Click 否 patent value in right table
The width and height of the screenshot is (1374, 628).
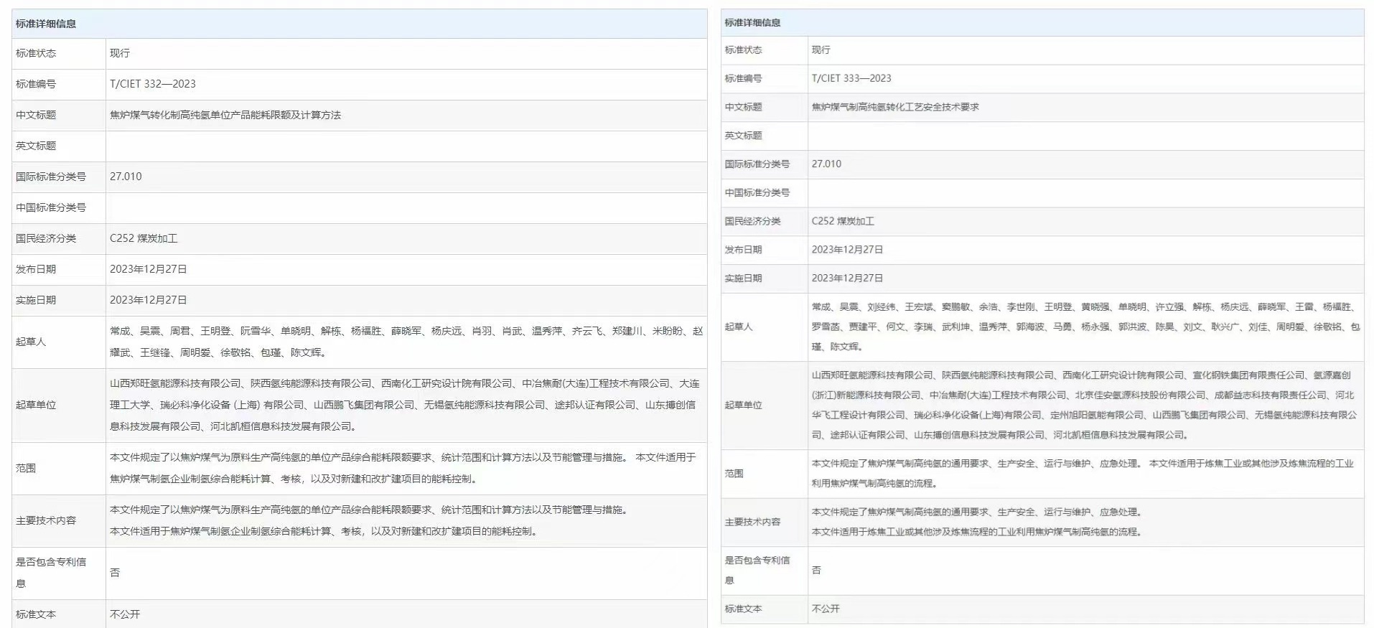click(816, 570)
